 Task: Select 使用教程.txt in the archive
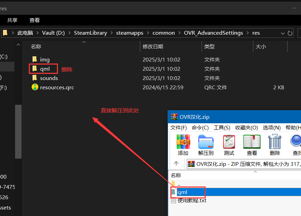pyautogui.click(x=192, y=201)
